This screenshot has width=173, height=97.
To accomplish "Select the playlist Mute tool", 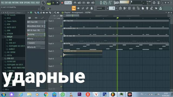I will 44,13.
